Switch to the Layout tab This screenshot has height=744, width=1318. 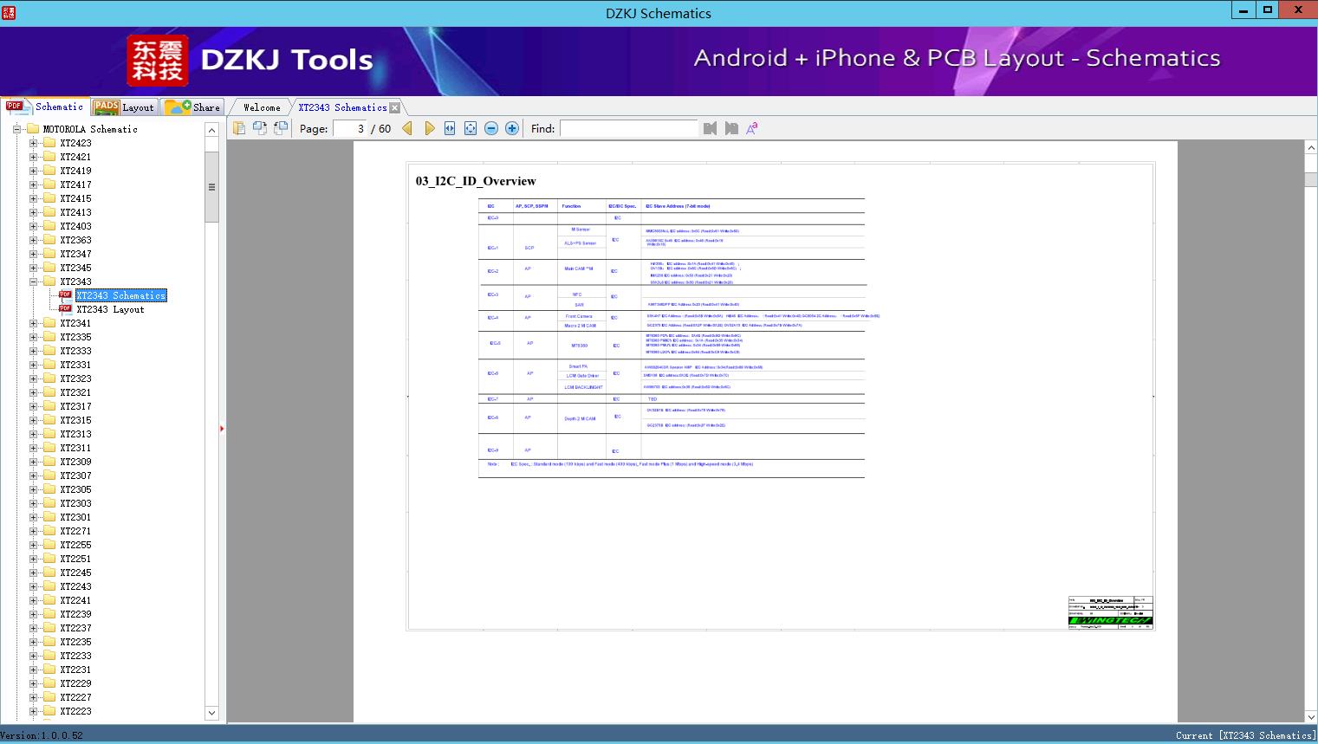(x=124, y=107)
